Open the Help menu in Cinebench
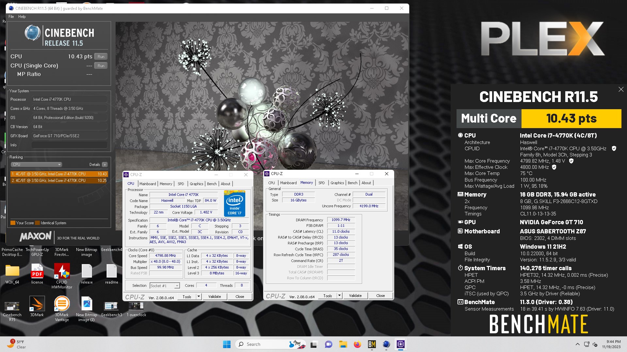The width and height of the screenshot is (627, 352). 22,17
